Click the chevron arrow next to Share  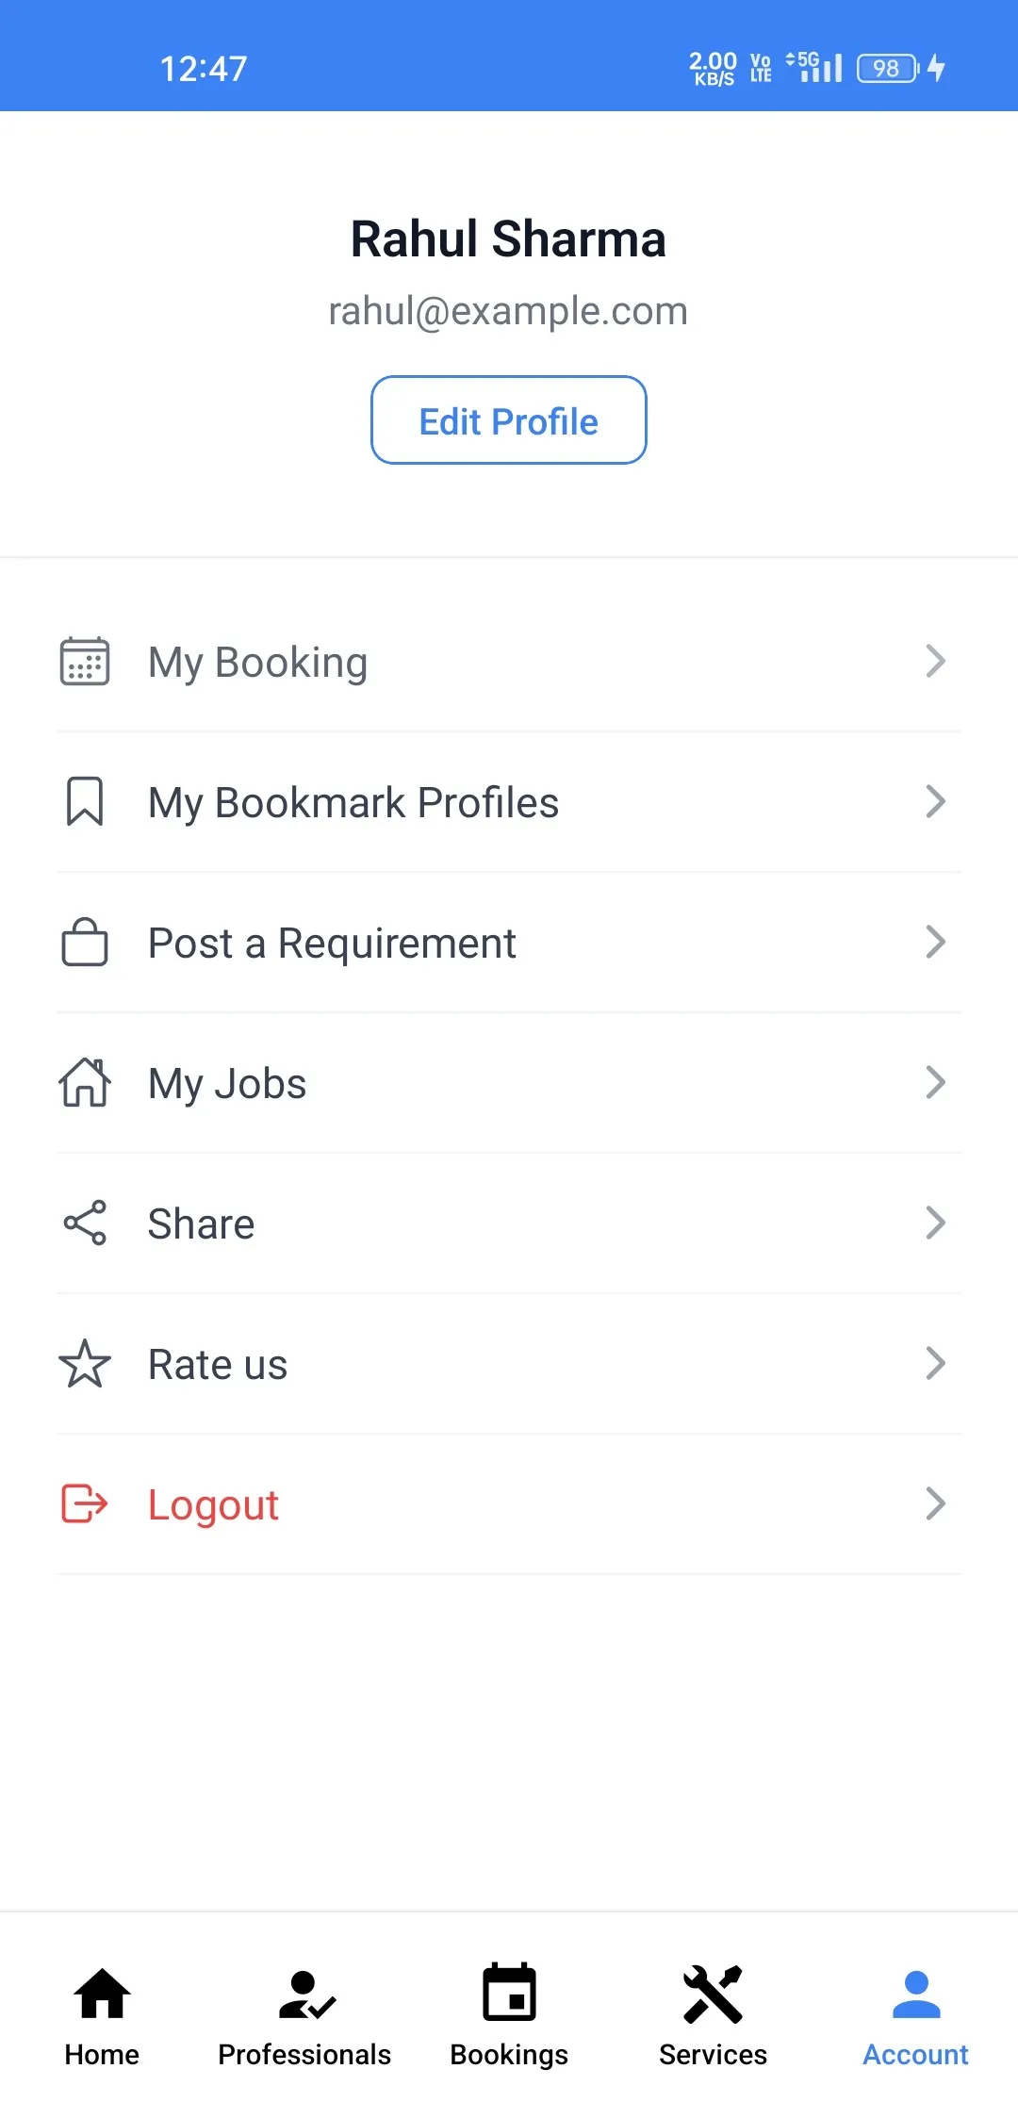click(935, 1223)
